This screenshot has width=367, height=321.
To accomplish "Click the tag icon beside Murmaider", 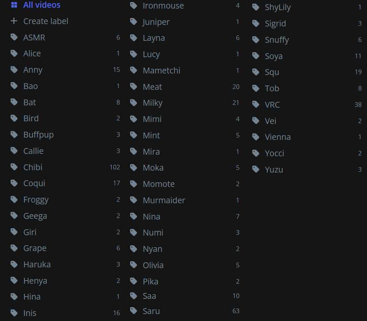I will [x=133, y=200].
